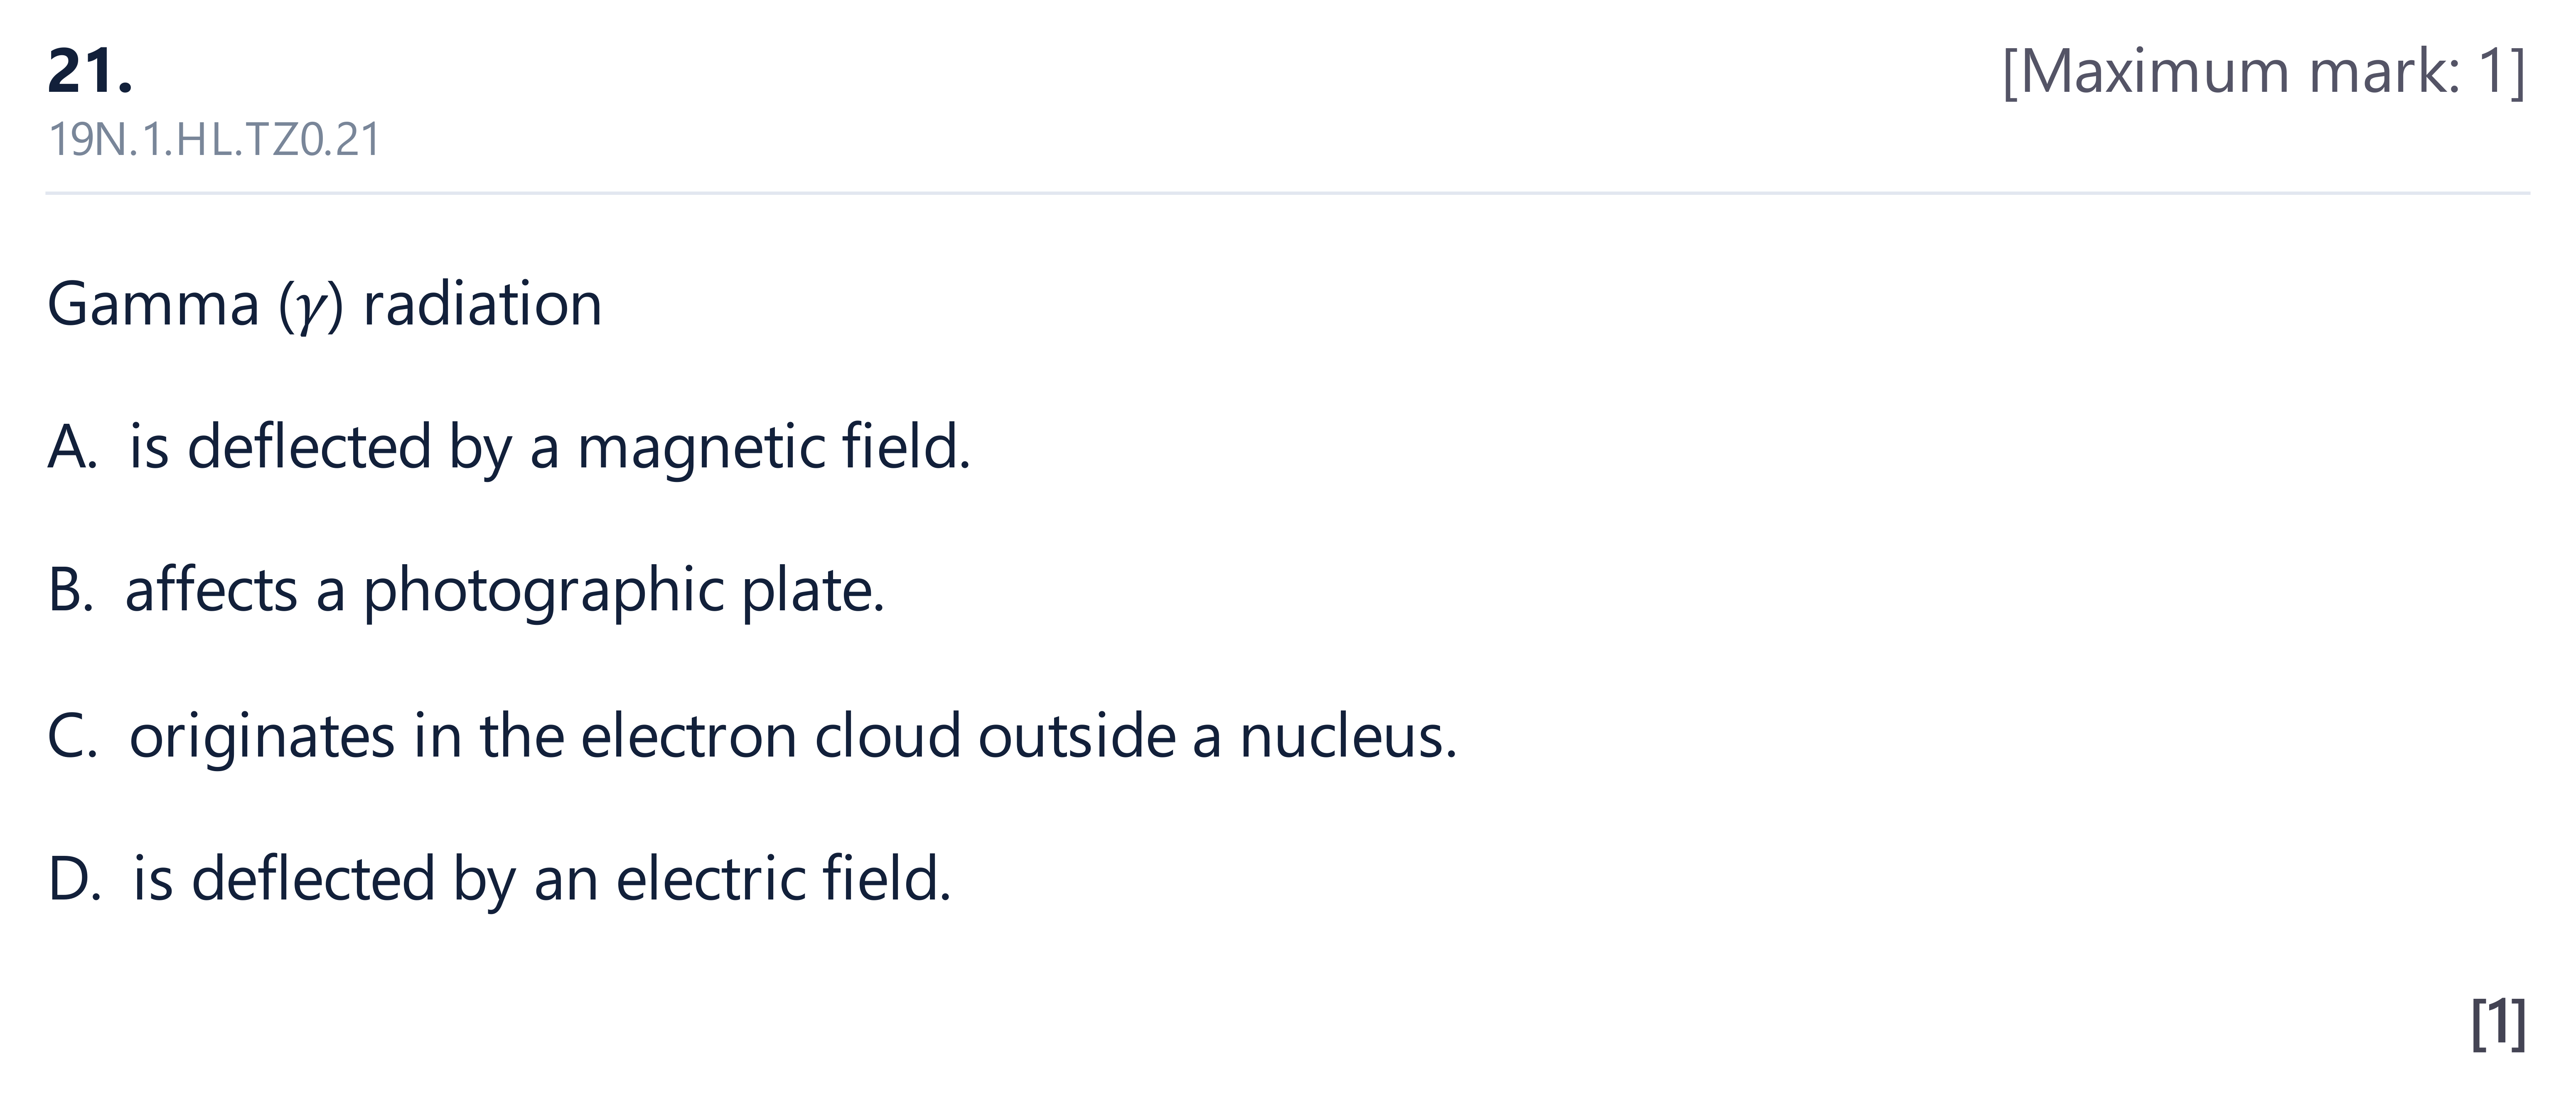This screenshot has height=1101, width=2576.
Task: Click the word 'radiation' in the question stem
Action: click(x=482, y=304)
